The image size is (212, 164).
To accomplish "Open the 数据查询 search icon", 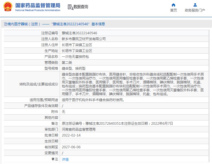I will [70, 7].
